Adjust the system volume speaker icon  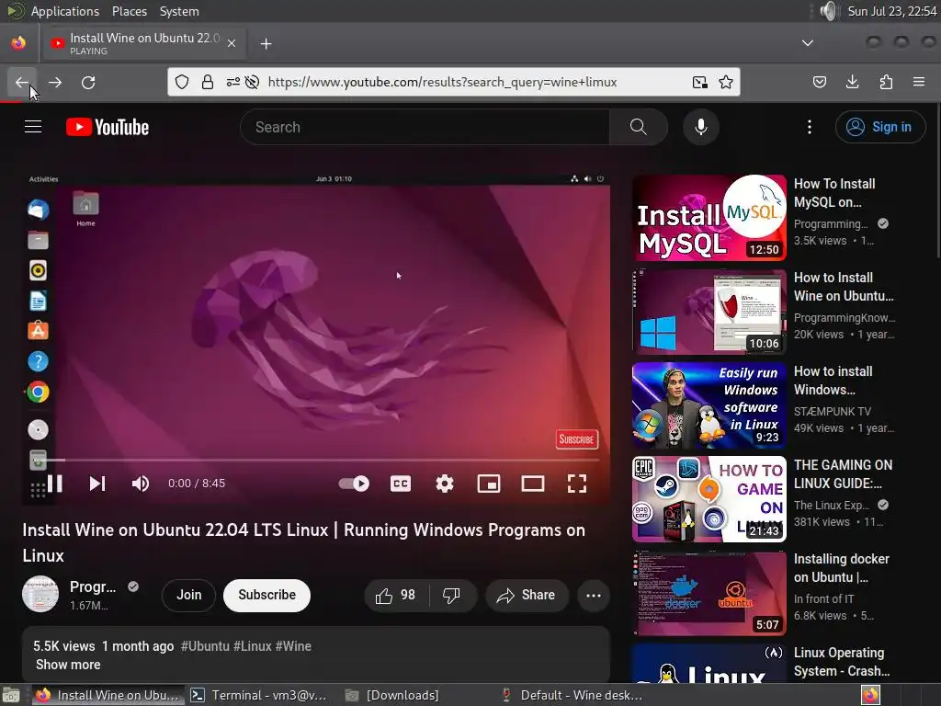tap(829, 11)
